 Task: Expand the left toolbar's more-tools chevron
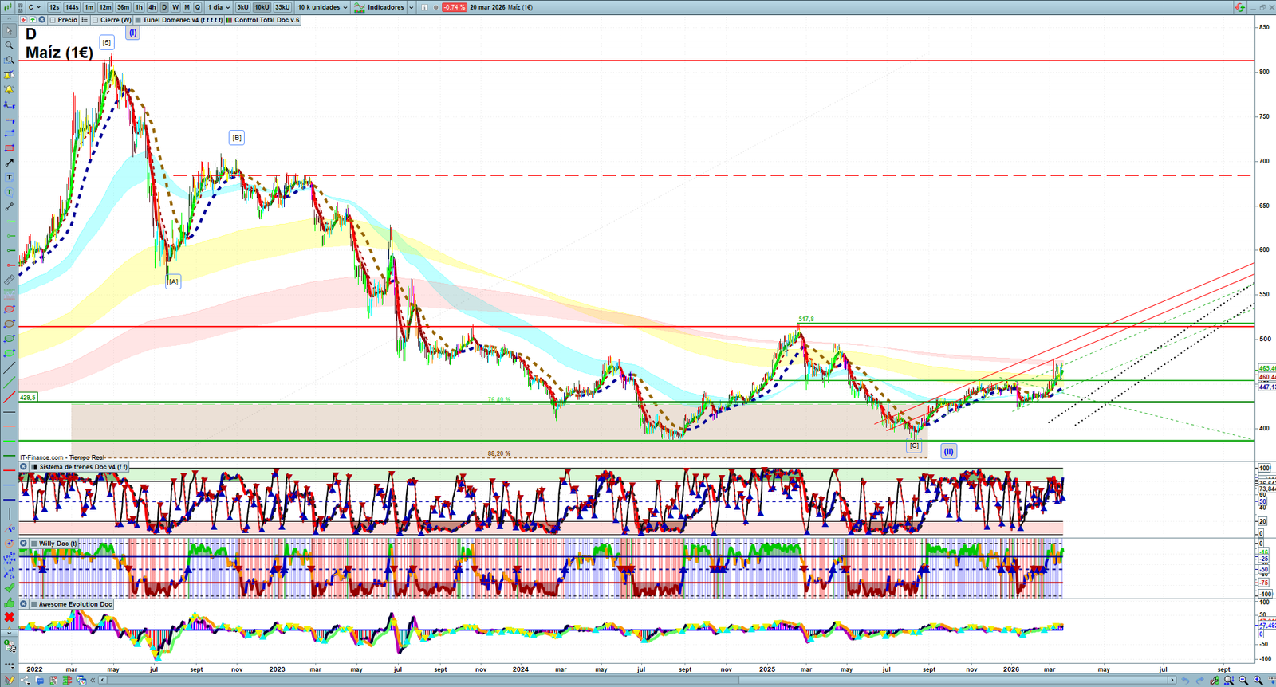9,634
